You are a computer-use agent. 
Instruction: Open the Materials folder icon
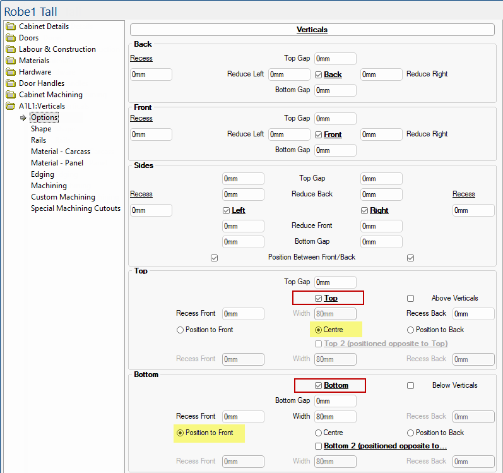[11, 61]
